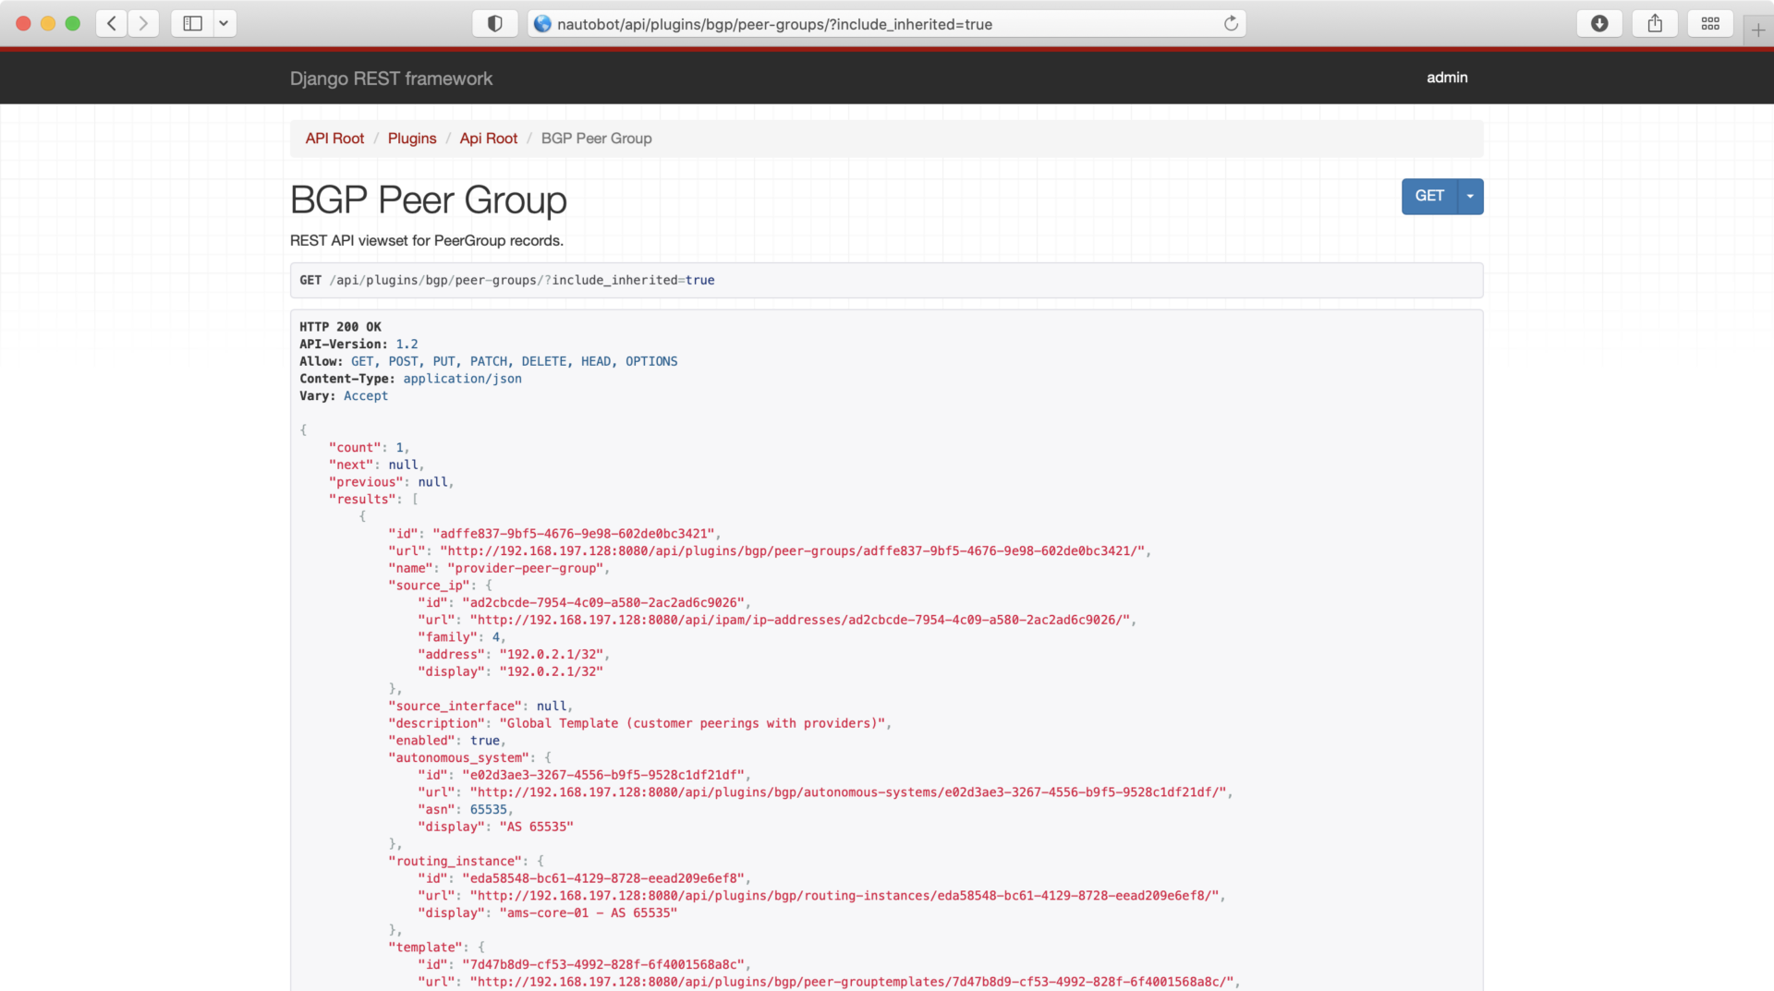The image size is (1774, 991).
Task: Click the Share icon in the toolbar
Action: click(1655, 23)
